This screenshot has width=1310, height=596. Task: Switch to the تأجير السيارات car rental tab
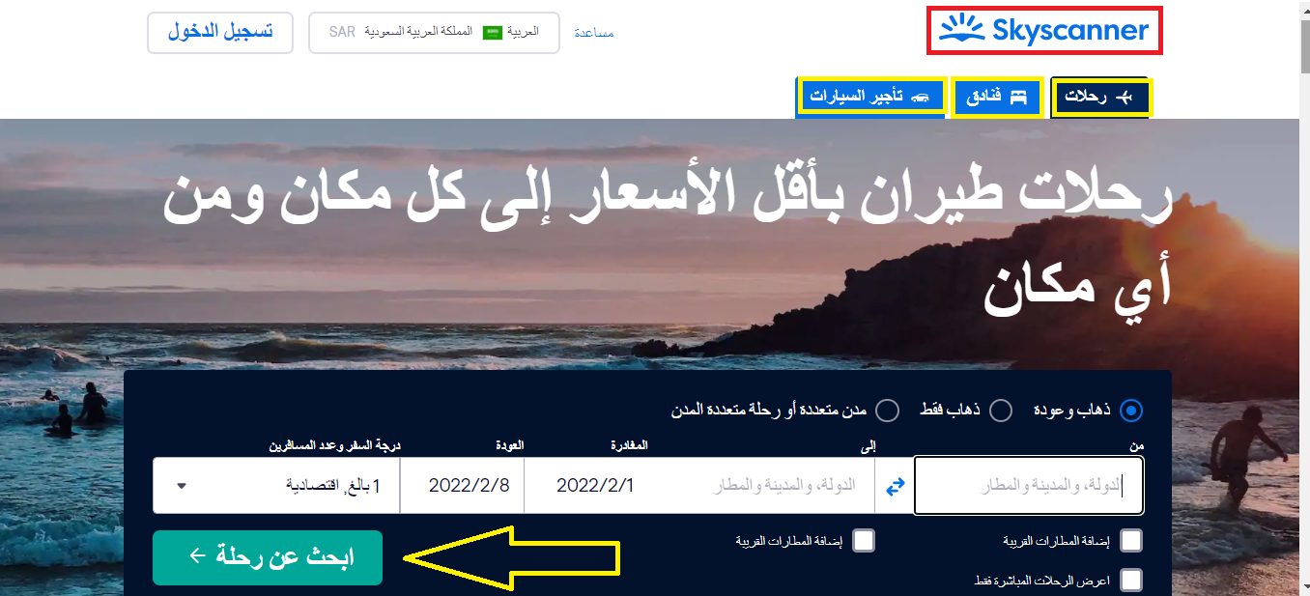pyautogui.click(x=871, y=98)
